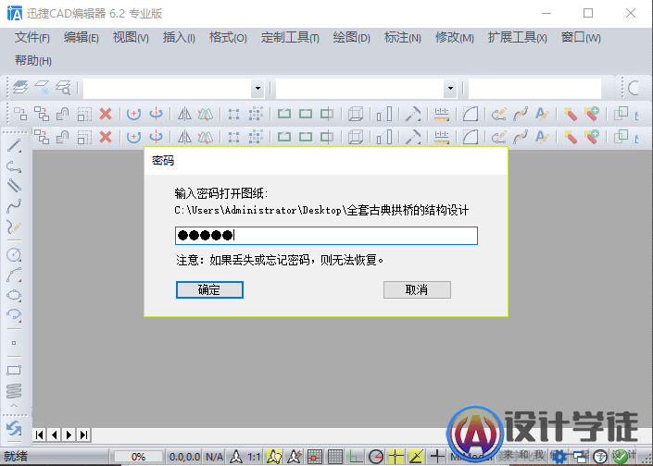Toggle annotation visibility icon in status bar
The height and width of the screenshot is (466, 653).
[274, 457]
